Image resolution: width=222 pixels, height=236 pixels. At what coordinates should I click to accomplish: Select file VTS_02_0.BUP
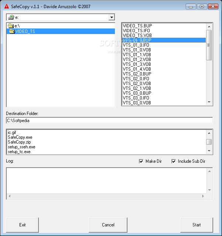(x=164, y=74)
